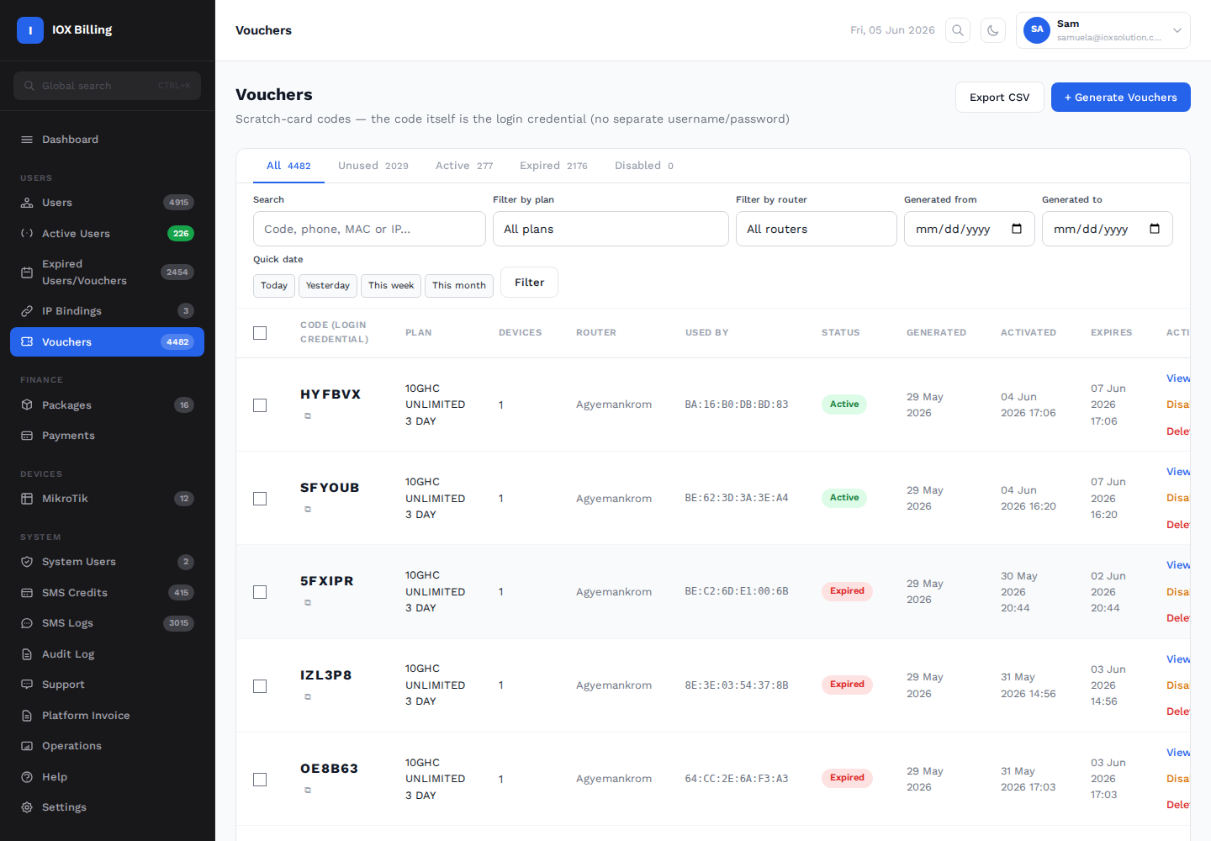Click the Active status badge for SFYOUB

[844, 498]
